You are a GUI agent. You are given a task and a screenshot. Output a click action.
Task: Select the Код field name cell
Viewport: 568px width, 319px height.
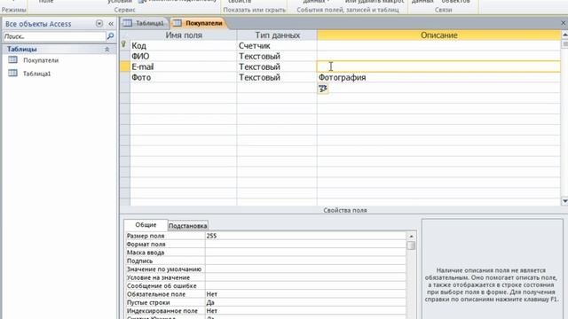pyautogui.click(x=184, y=45)
